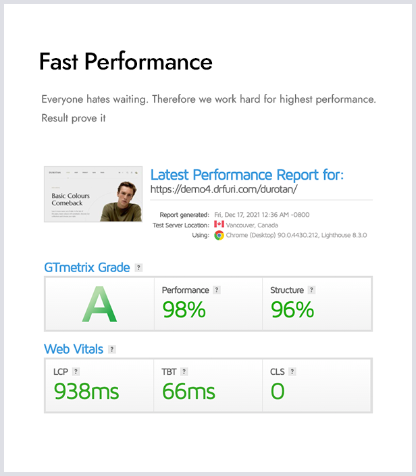Screen dimensions: 416x476
Task: Click the question mark next to LCP
Action: (x=76, y=371)
